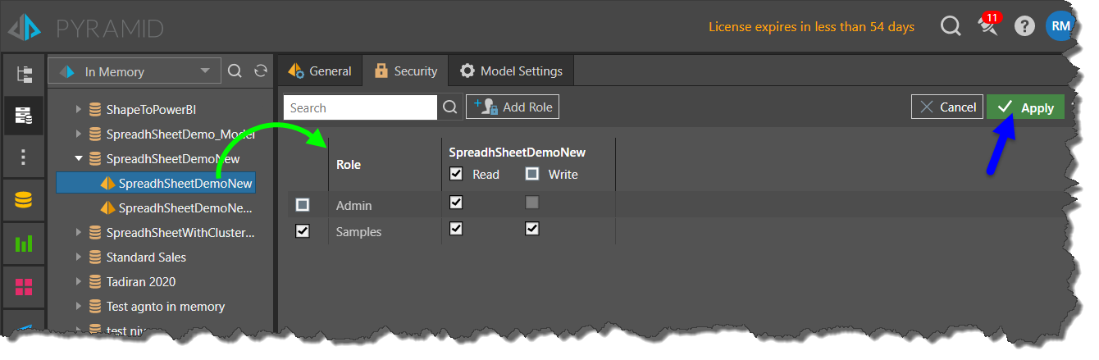Click the magnifier next to role Search box
Viewport: 1099px width, 360px height.
point(449,107)
